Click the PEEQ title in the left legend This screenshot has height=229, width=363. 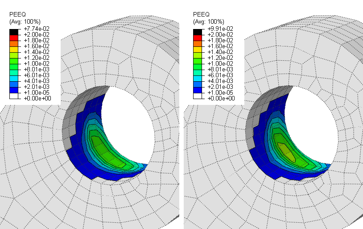[x=16, y=15]
